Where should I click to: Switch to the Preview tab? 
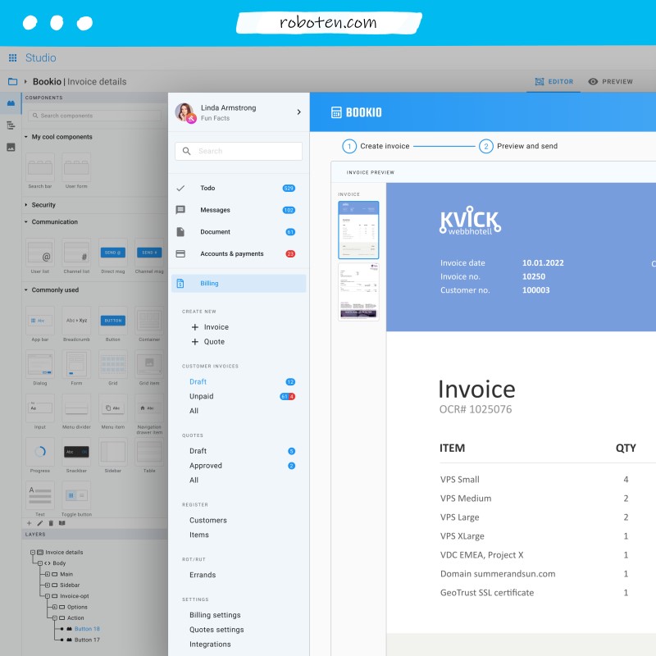610,81
